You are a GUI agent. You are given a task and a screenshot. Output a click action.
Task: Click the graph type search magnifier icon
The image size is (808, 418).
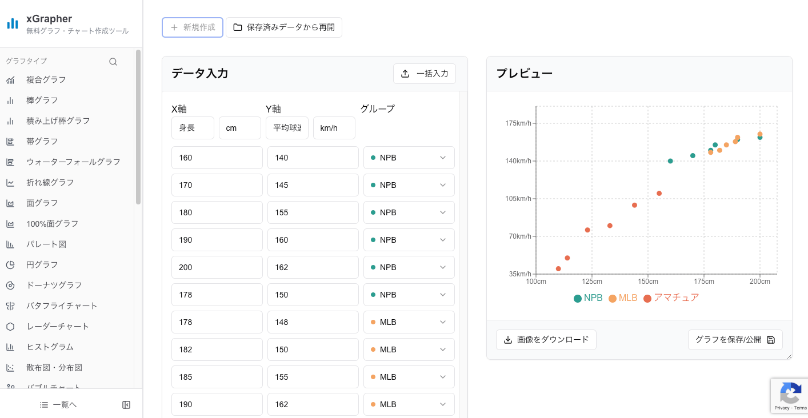point(113,61)
